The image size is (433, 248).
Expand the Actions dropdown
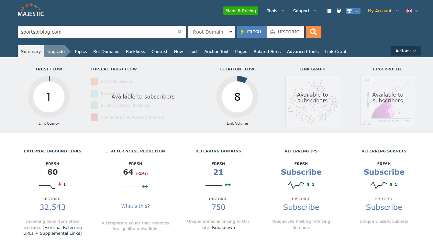coord(405,51)
